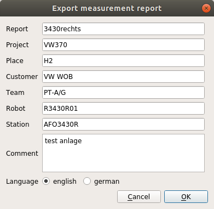This screenshot has width=214, height=209.
Task: Click the Team label
Action: [x=15, y=93]
